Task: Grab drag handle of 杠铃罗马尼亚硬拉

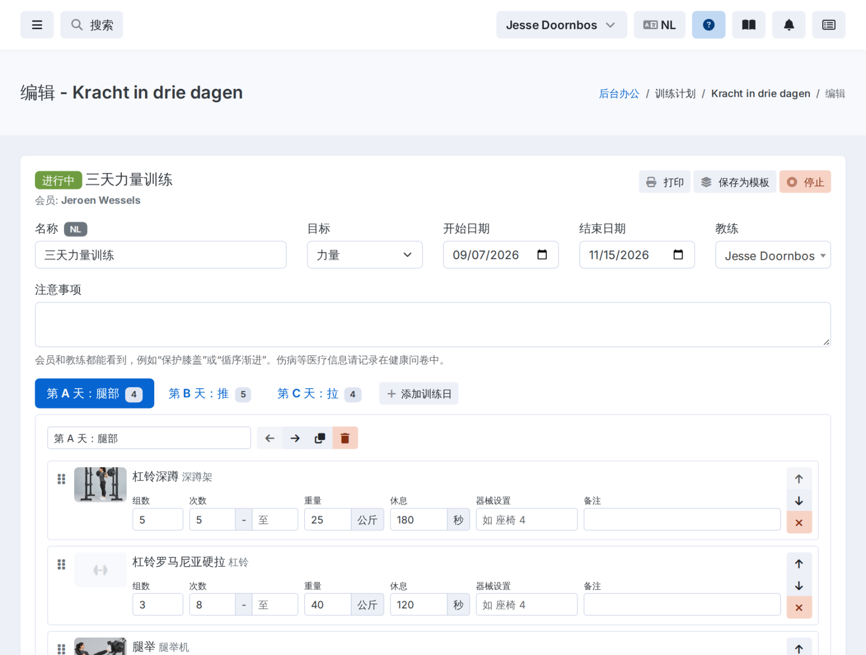Action: (x=61, y=565)
